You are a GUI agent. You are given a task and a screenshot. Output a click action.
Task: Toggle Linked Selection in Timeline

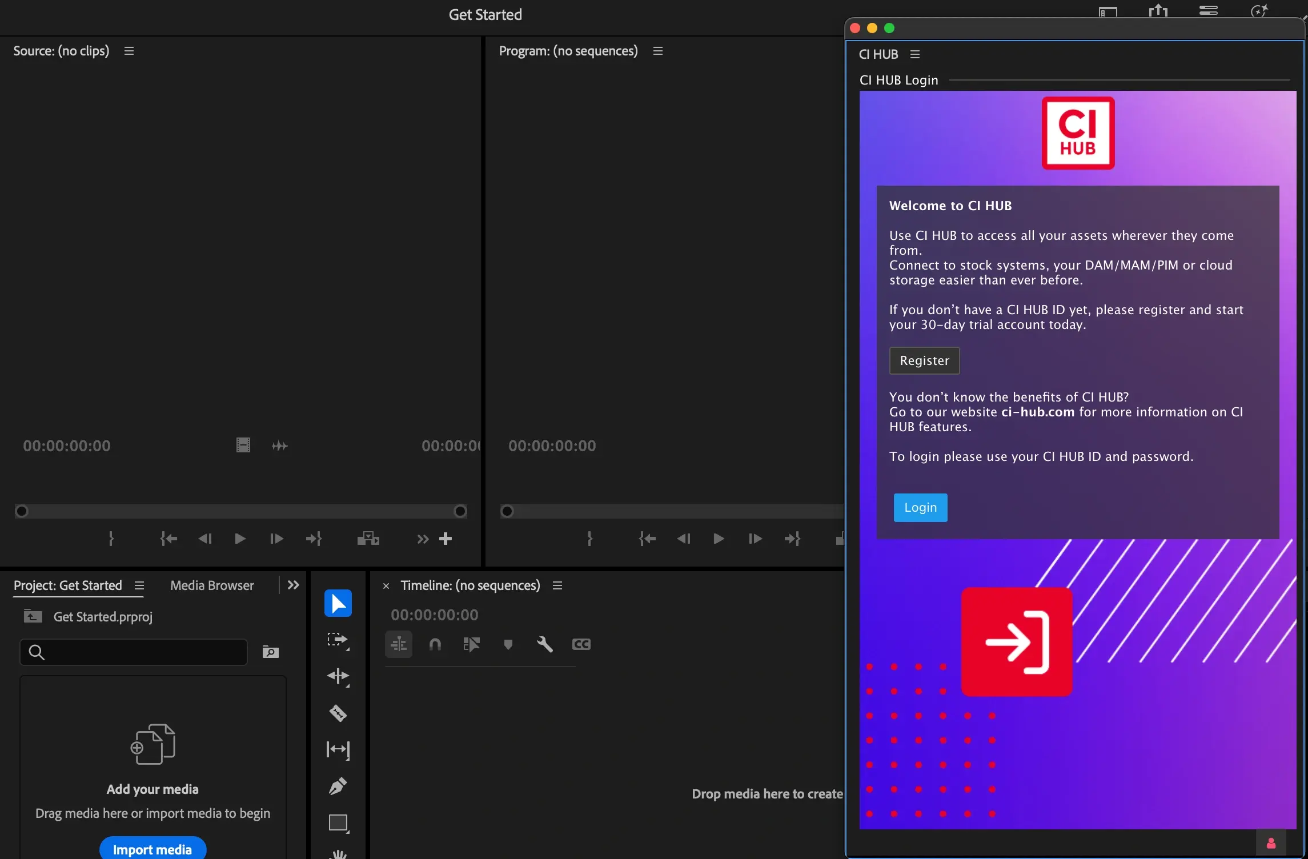[x=472, y=645]
